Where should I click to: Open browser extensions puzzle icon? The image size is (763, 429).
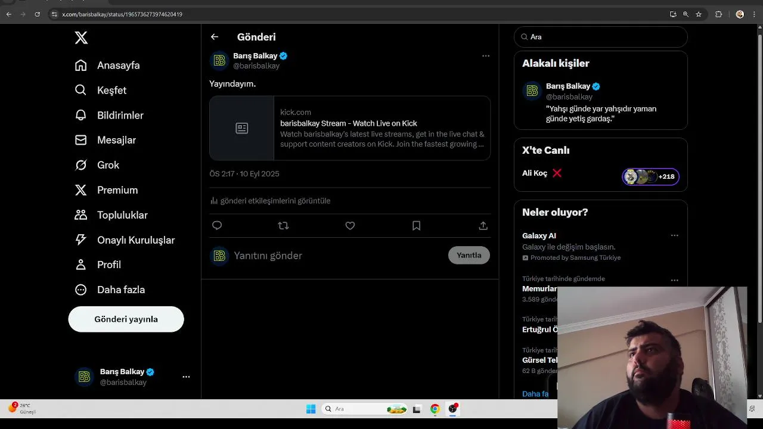718,14
